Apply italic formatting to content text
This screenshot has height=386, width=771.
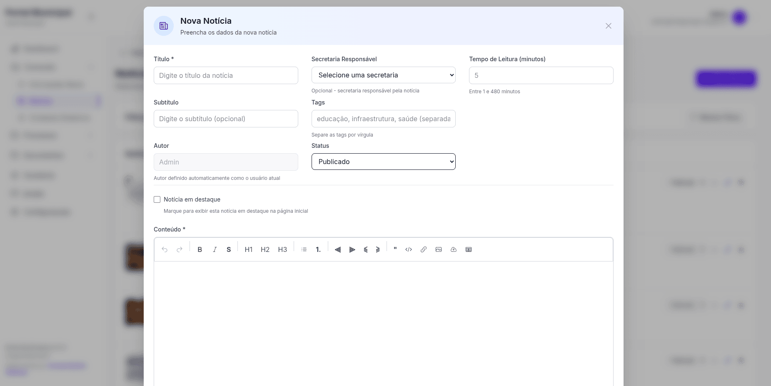pyautogui.click(x=214, y=249)
